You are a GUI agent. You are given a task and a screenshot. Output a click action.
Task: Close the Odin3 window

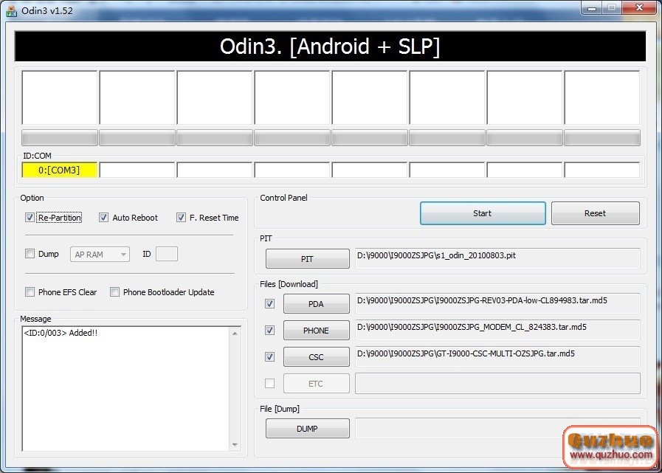639,7
